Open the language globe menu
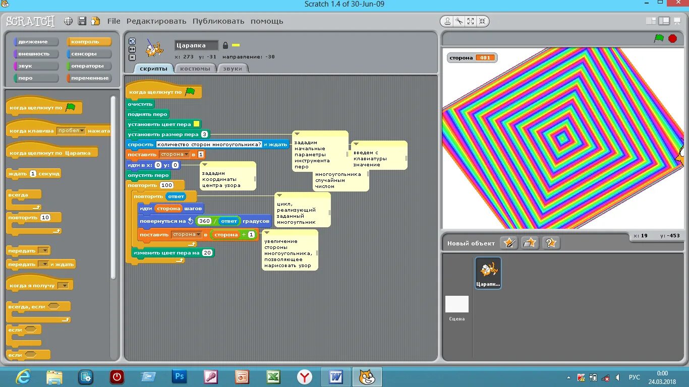This screenshot has height=387, width=689. pos(69,21)
